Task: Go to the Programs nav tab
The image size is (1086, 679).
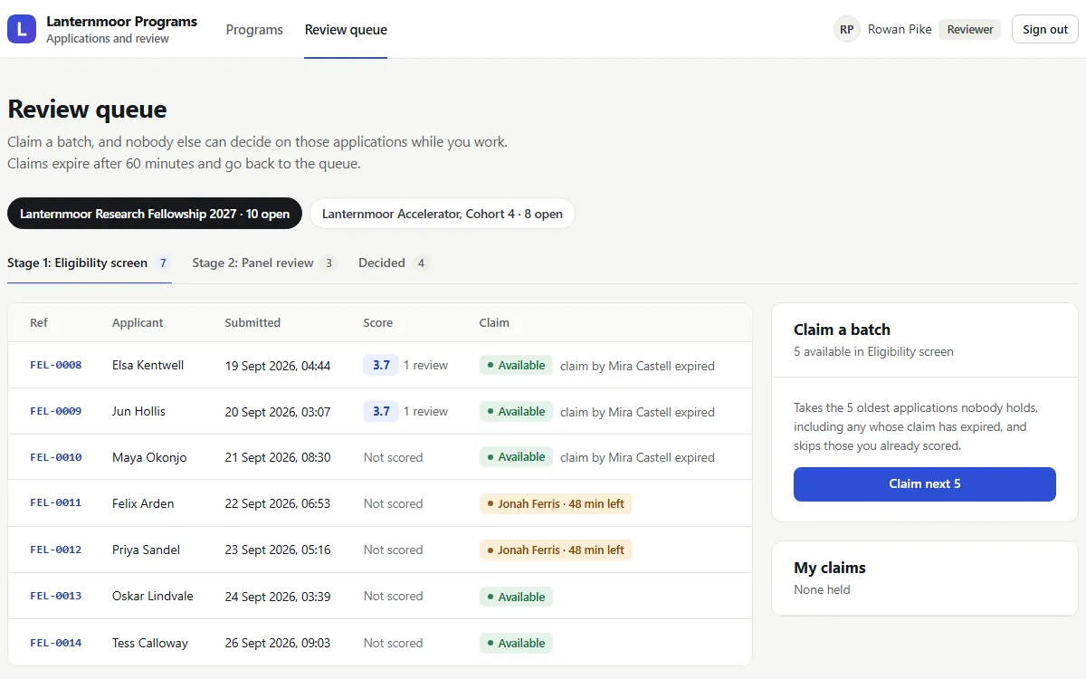Action: tap(254, 30)
